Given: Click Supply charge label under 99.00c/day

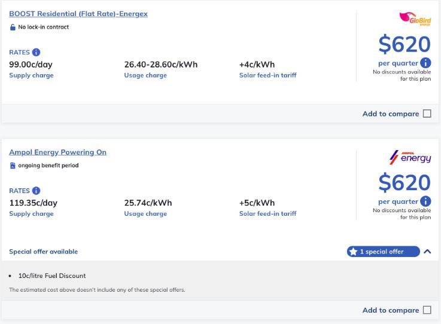Looking at the screenshot, I should click(x=31, y=75).
